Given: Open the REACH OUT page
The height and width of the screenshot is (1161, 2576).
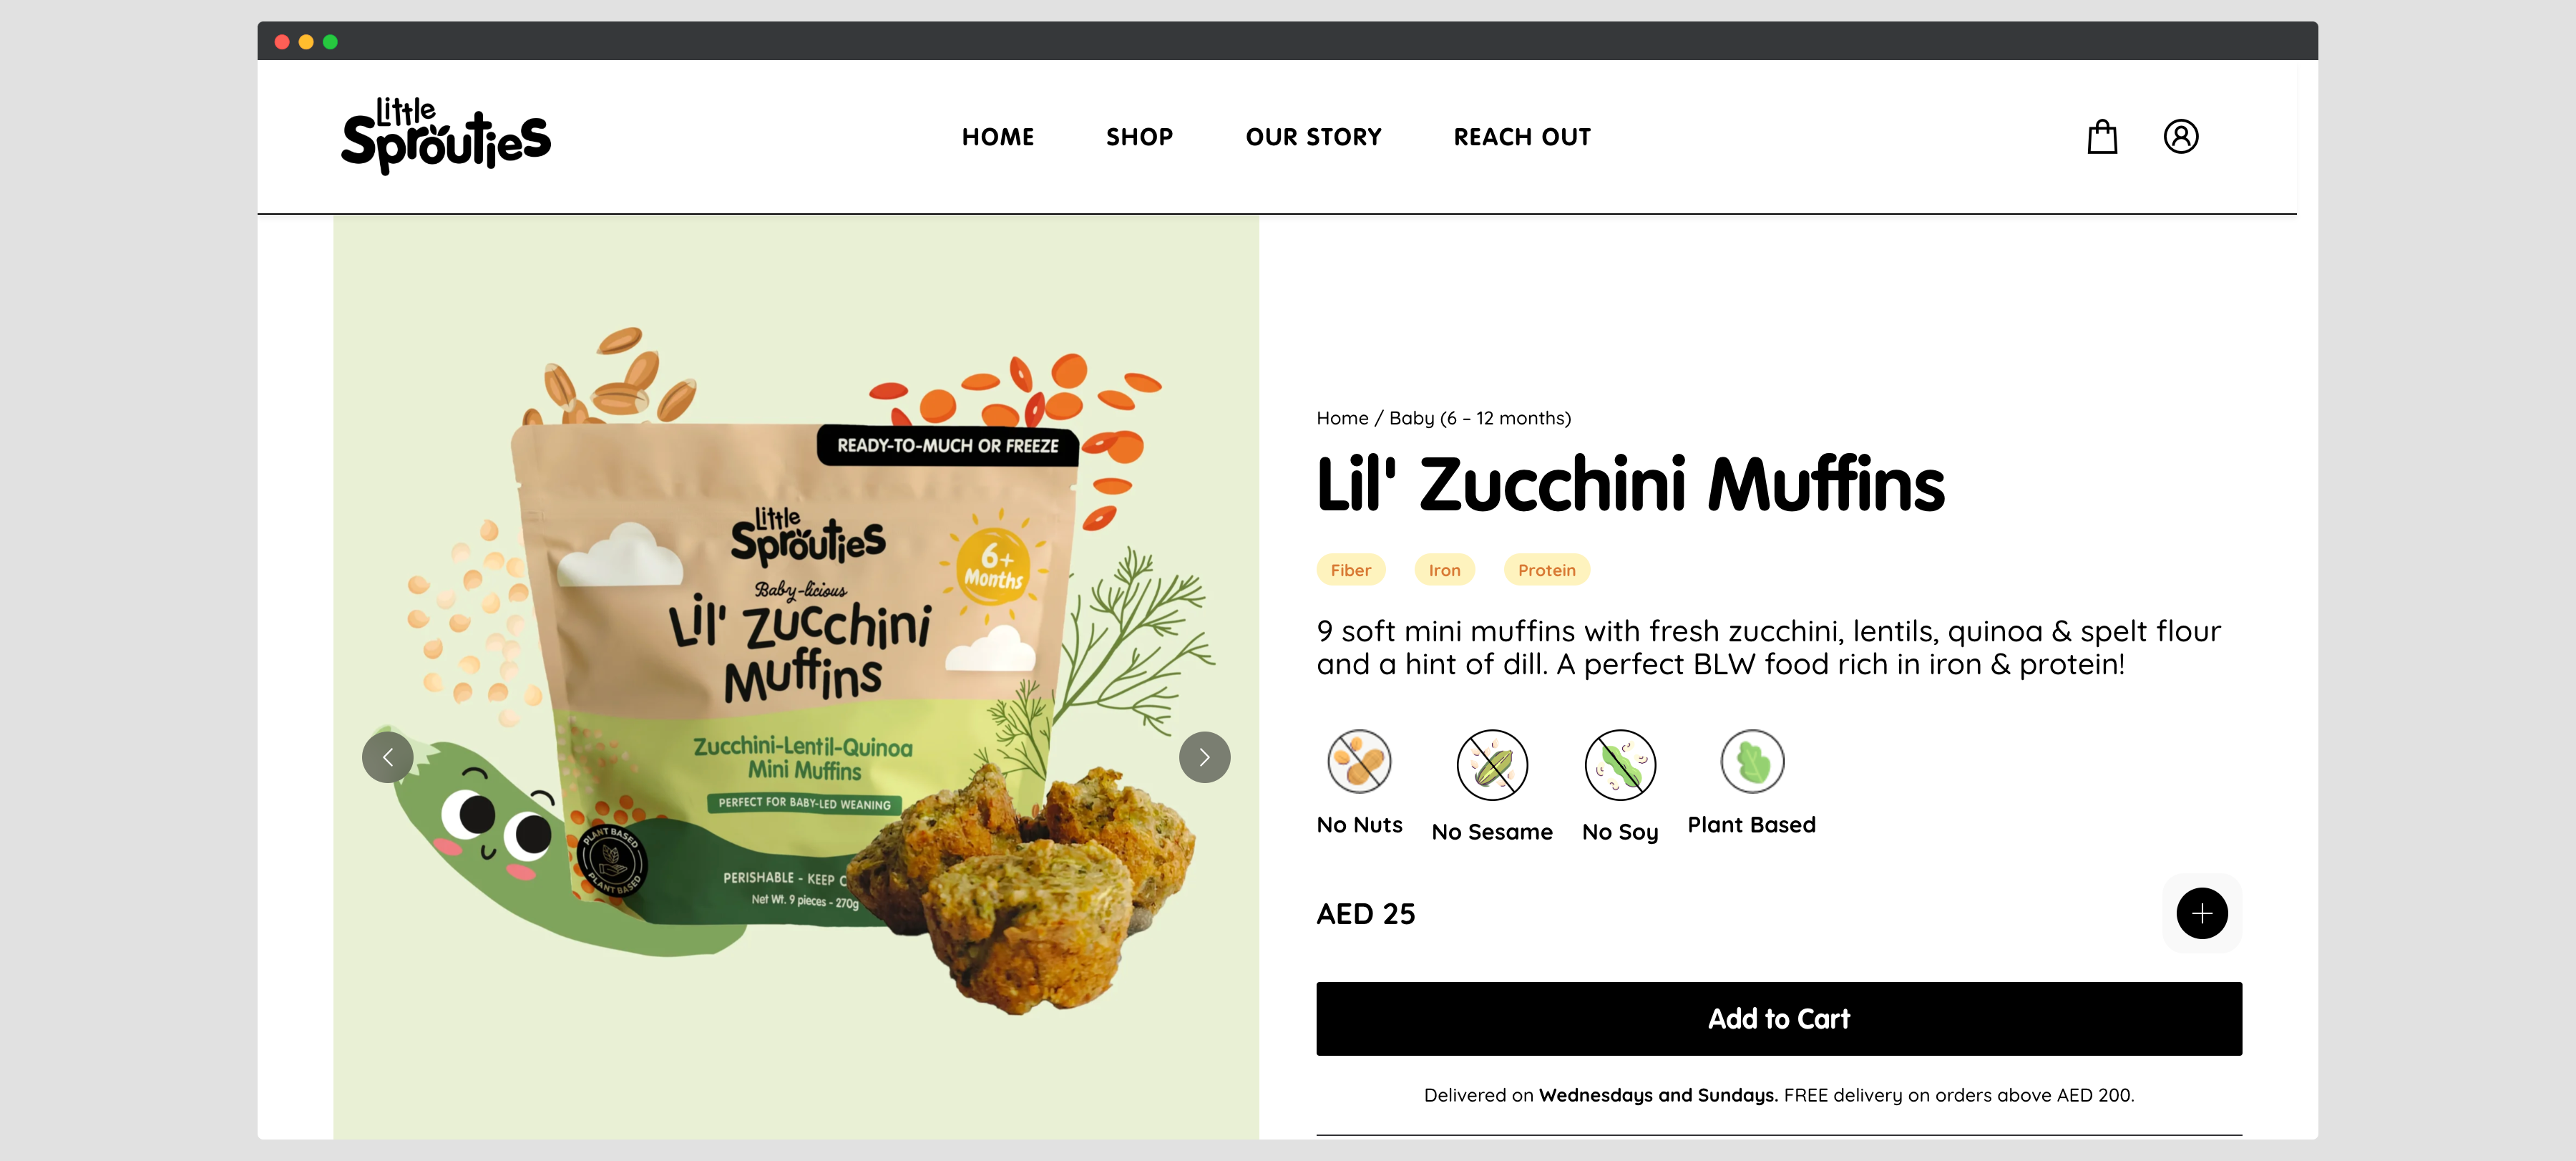Looking at the screenshot, I should click(1522, 137).
